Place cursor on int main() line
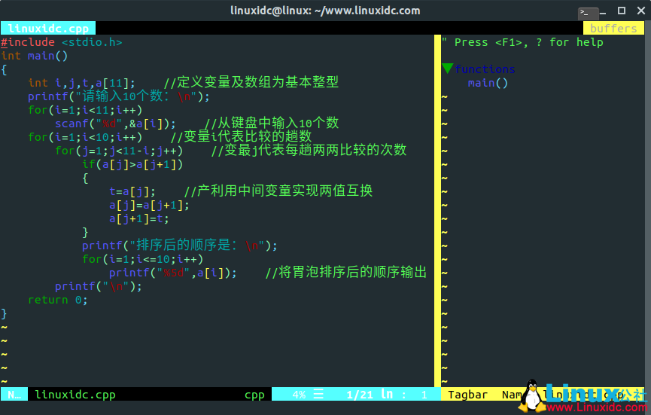Screen dimensions: 651x415 (34, 56)
